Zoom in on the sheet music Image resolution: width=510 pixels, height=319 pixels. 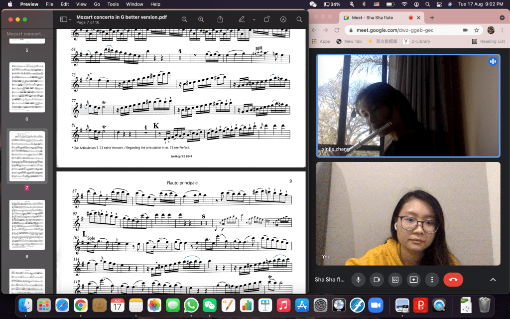click(x=201, y=19)
